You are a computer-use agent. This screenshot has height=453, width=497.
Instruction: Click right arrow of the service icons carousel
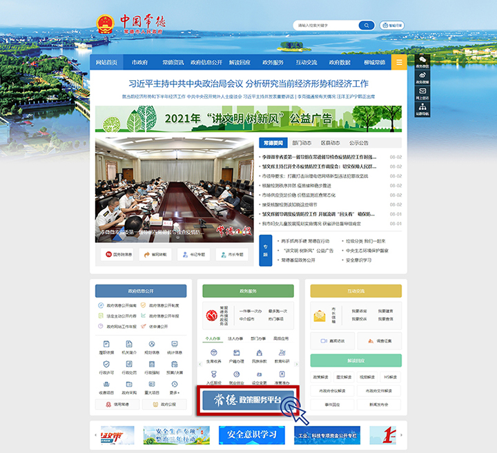[295, 364]
